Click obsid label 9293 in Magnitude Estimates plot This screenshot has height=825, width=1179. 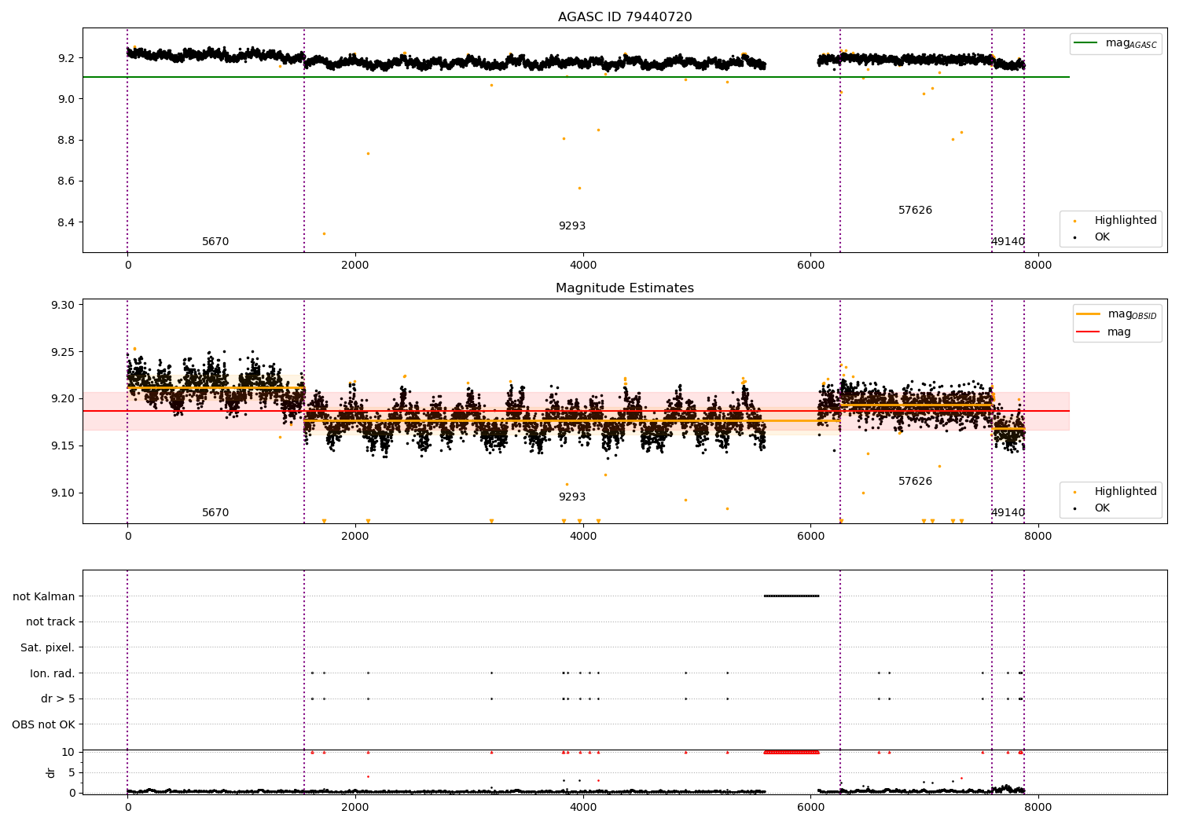572,497
